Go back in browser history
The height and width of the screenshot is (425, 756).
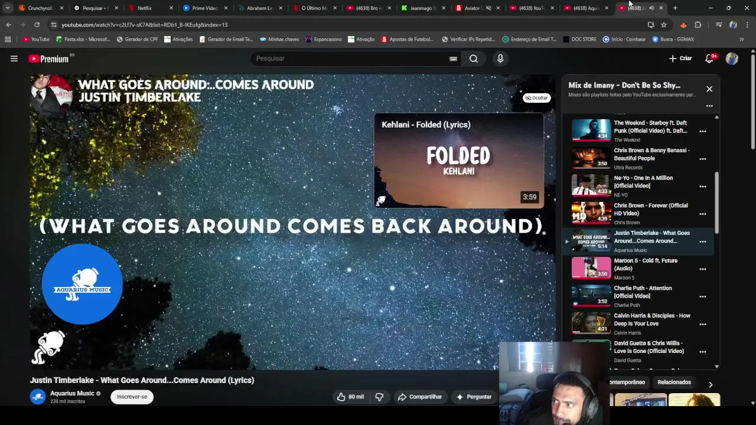click(8, 25)
